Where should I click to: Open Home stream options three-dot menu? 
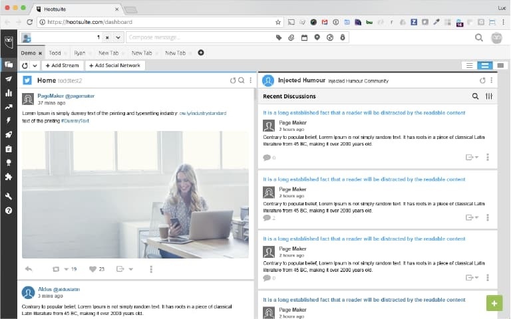(250, 80)
